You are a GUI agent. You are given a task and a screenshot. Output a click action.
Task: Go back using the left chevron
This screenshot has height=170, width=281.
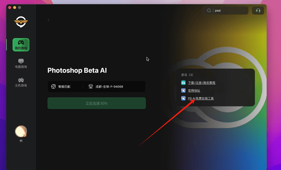tap(49, 20)
